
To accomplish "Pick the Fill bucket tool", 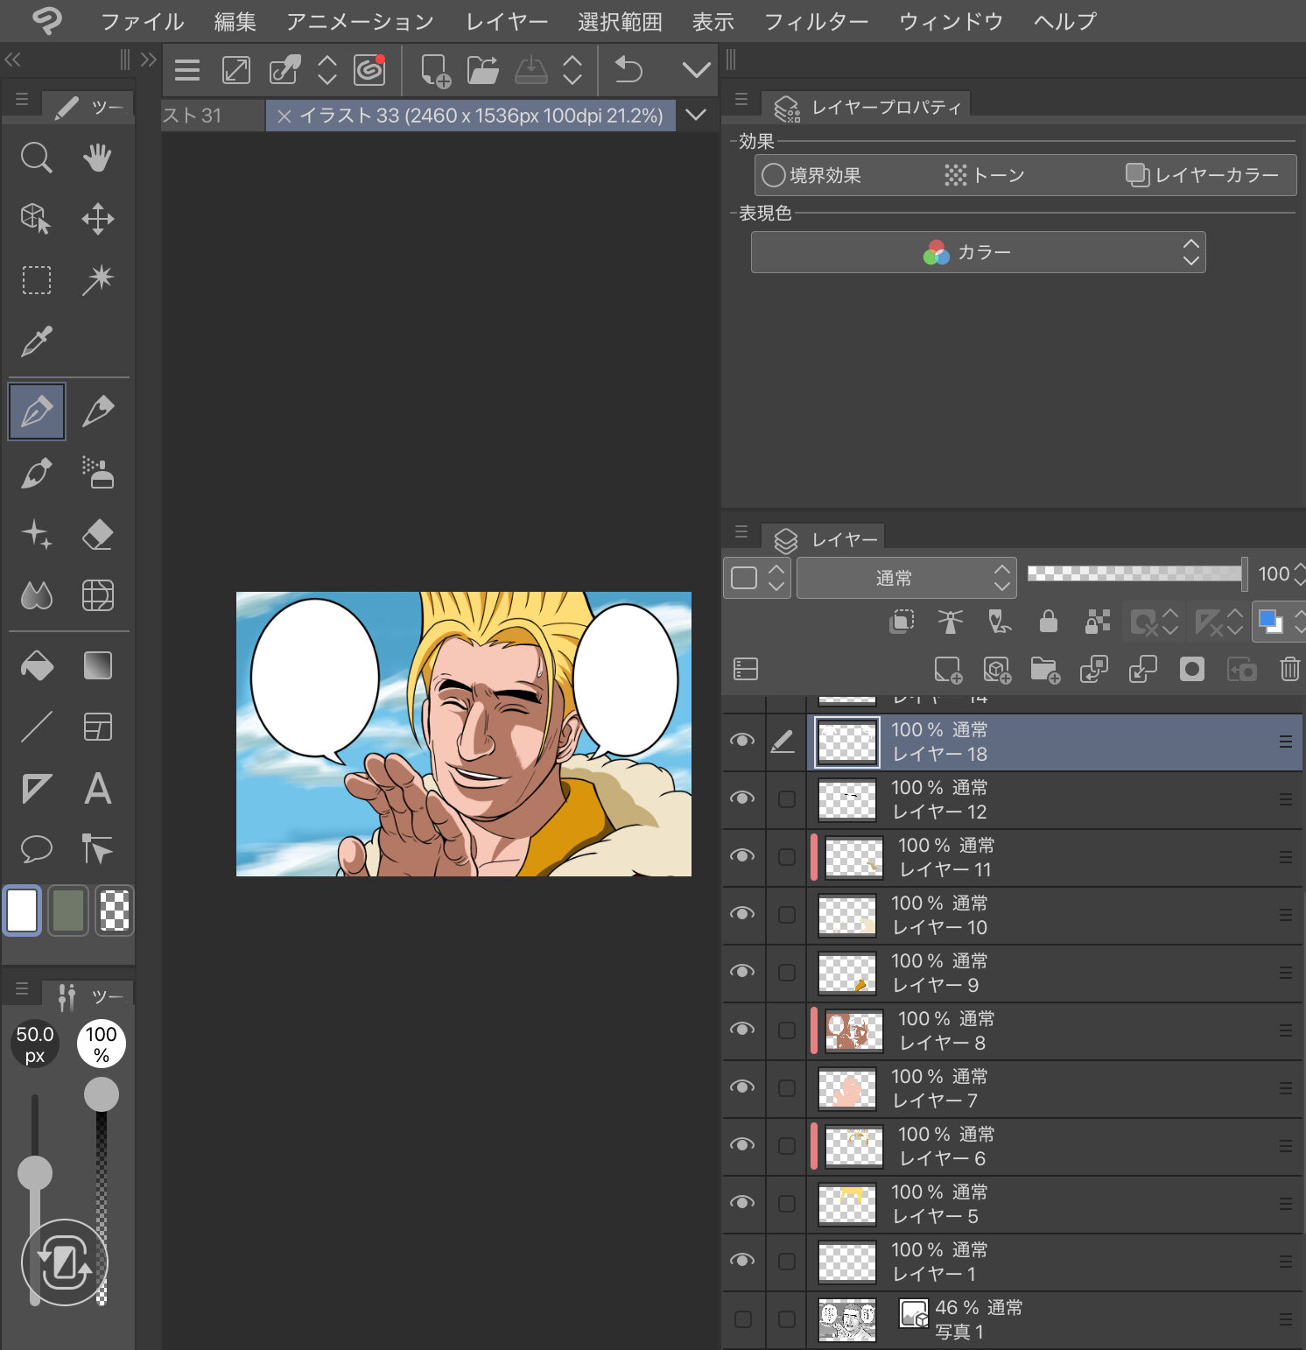I will click(x=36, y=666).
